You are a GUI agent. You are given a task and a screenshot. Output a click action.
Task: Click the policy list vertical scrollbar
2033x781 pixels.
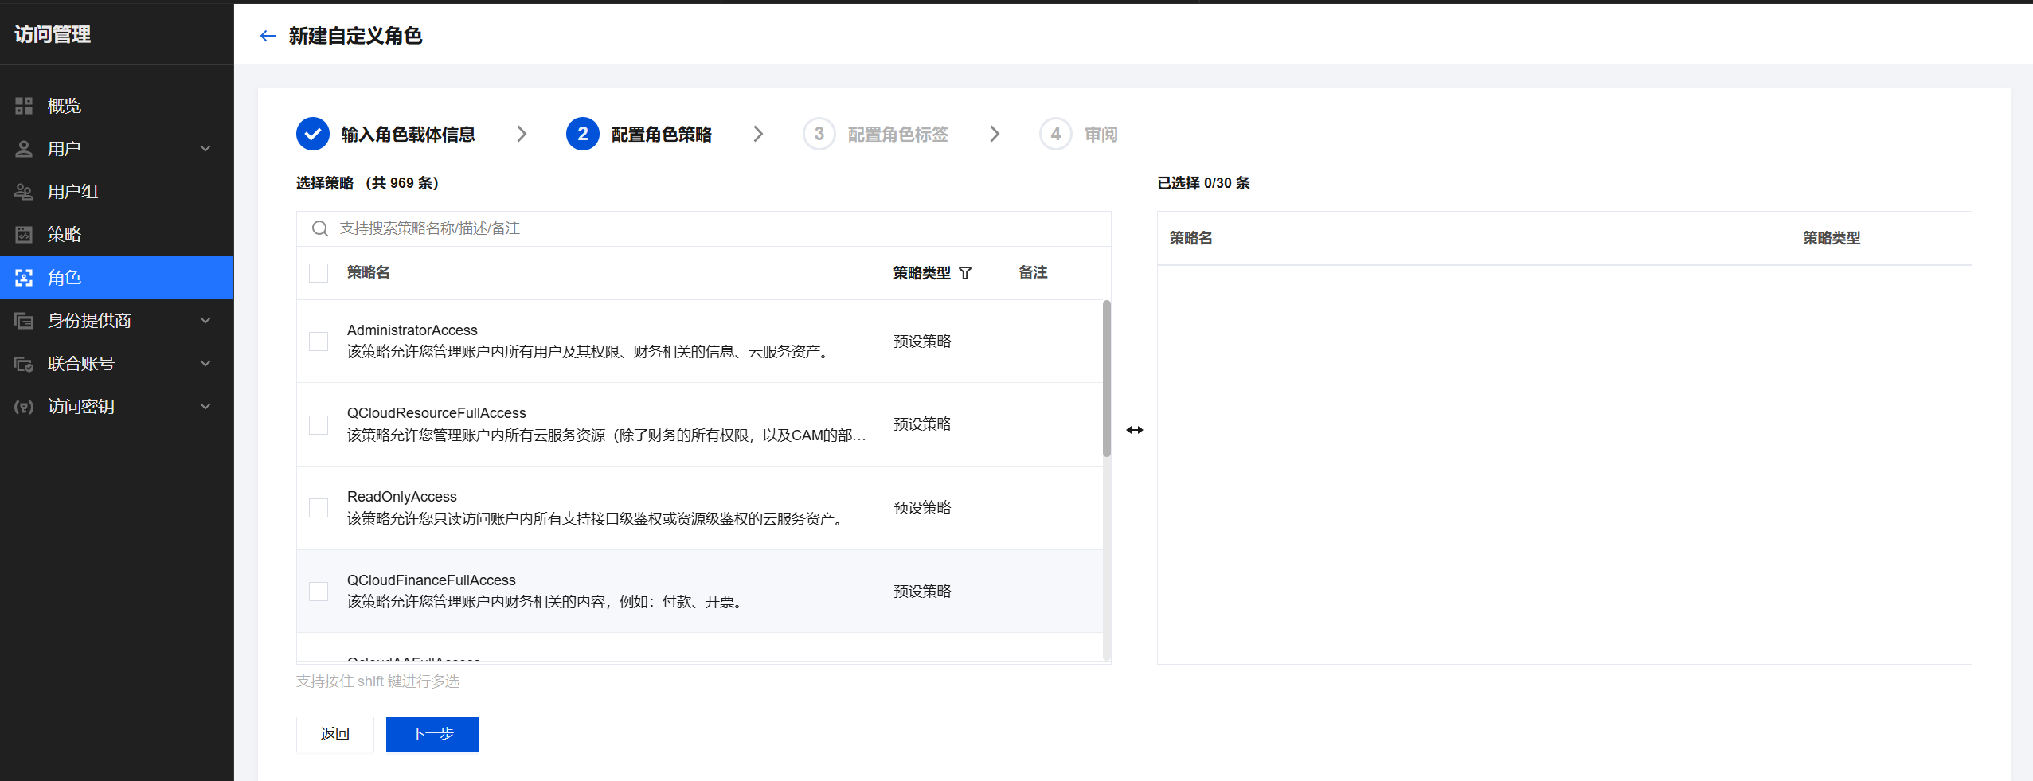click(x=1106, y=379)
